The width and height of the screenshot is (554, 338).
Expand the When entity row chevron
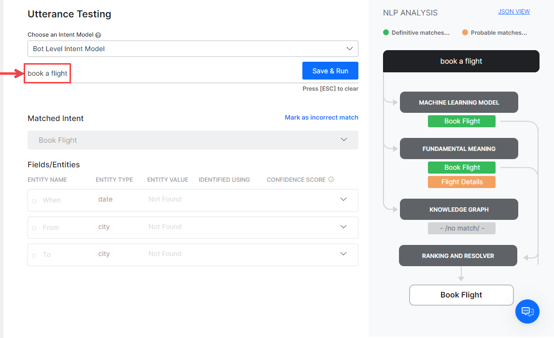point(343,200)
